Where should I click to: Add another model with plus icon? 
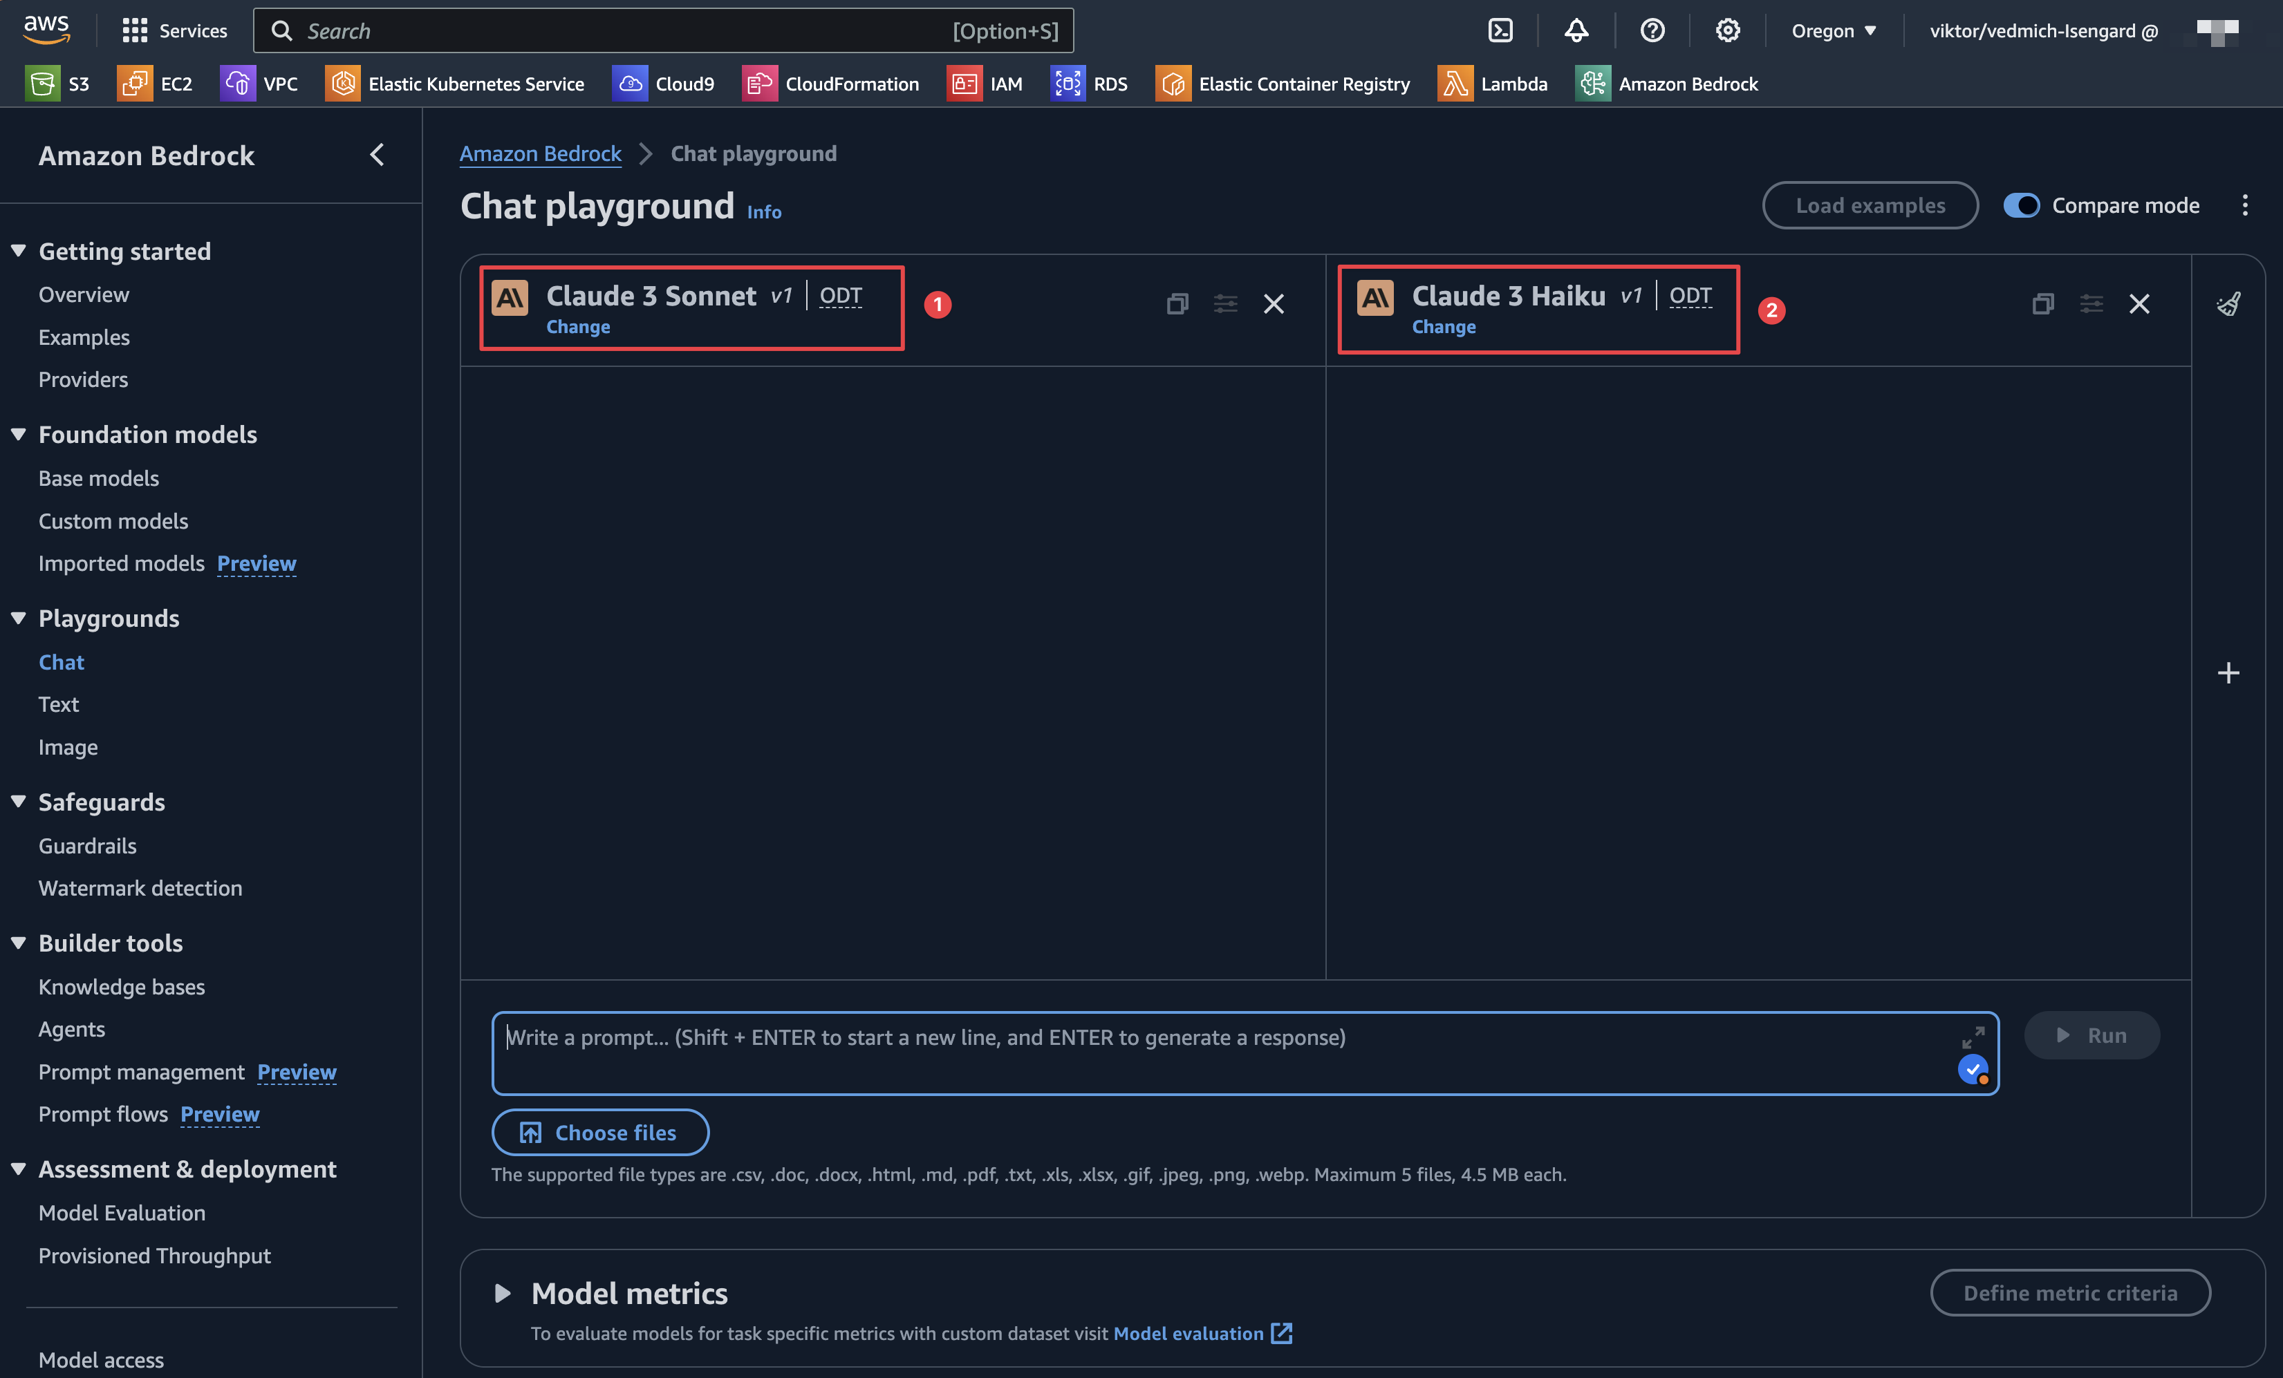click(x=2228, y=672)
